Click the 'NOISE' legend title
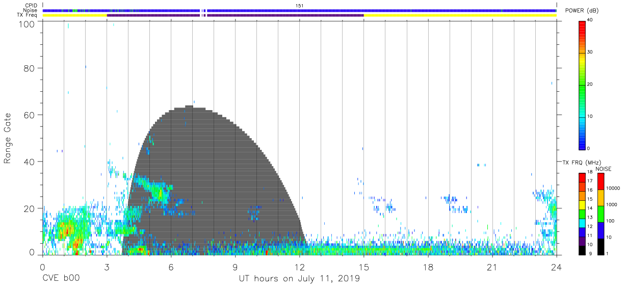Screen dimensions: 626x289 click(603, 169)
